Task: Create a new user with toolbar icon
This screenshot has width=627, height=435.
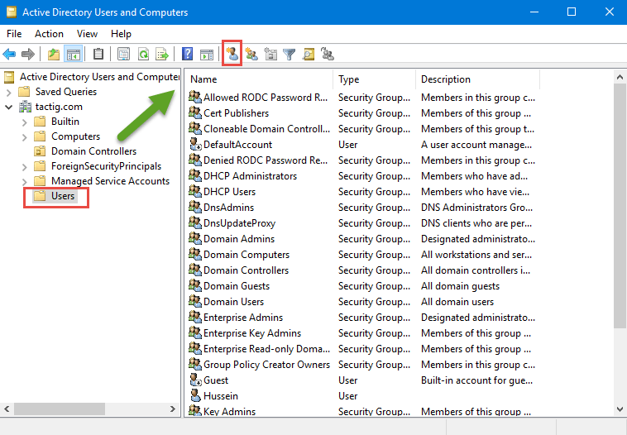Action: click(232, 54)
